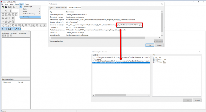Align objects to the left
Image resolution: width=206 pixels, height=112 pixels.
(3, 18)
